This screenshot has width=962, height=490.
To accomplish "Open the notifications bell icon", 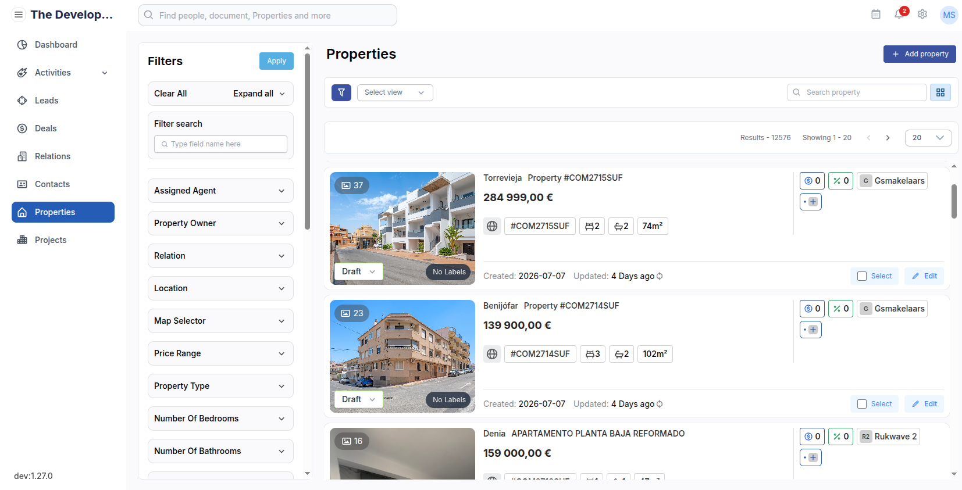I will coord(899,15).
